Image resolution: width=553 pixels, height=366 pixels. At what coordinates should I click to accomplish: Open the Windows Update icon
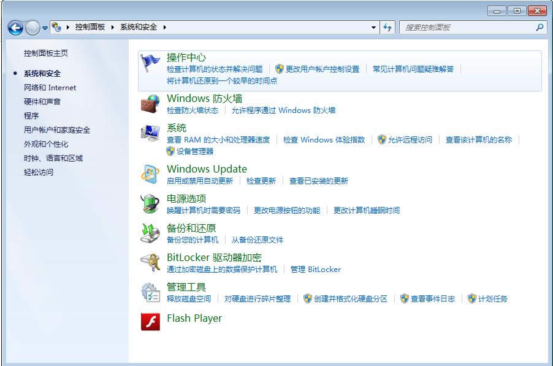[x=150, y=174]
